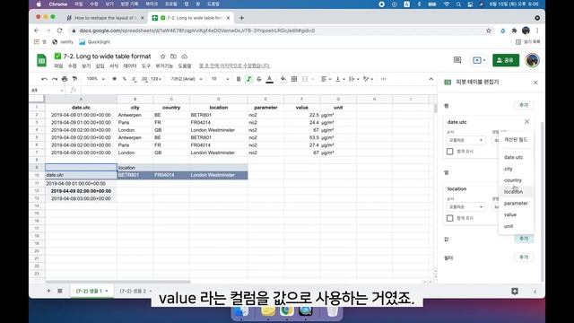Open the horizontal align dropdown
Image resolution: width=574 pixels, height=323 pixels.
click(326, 79)
